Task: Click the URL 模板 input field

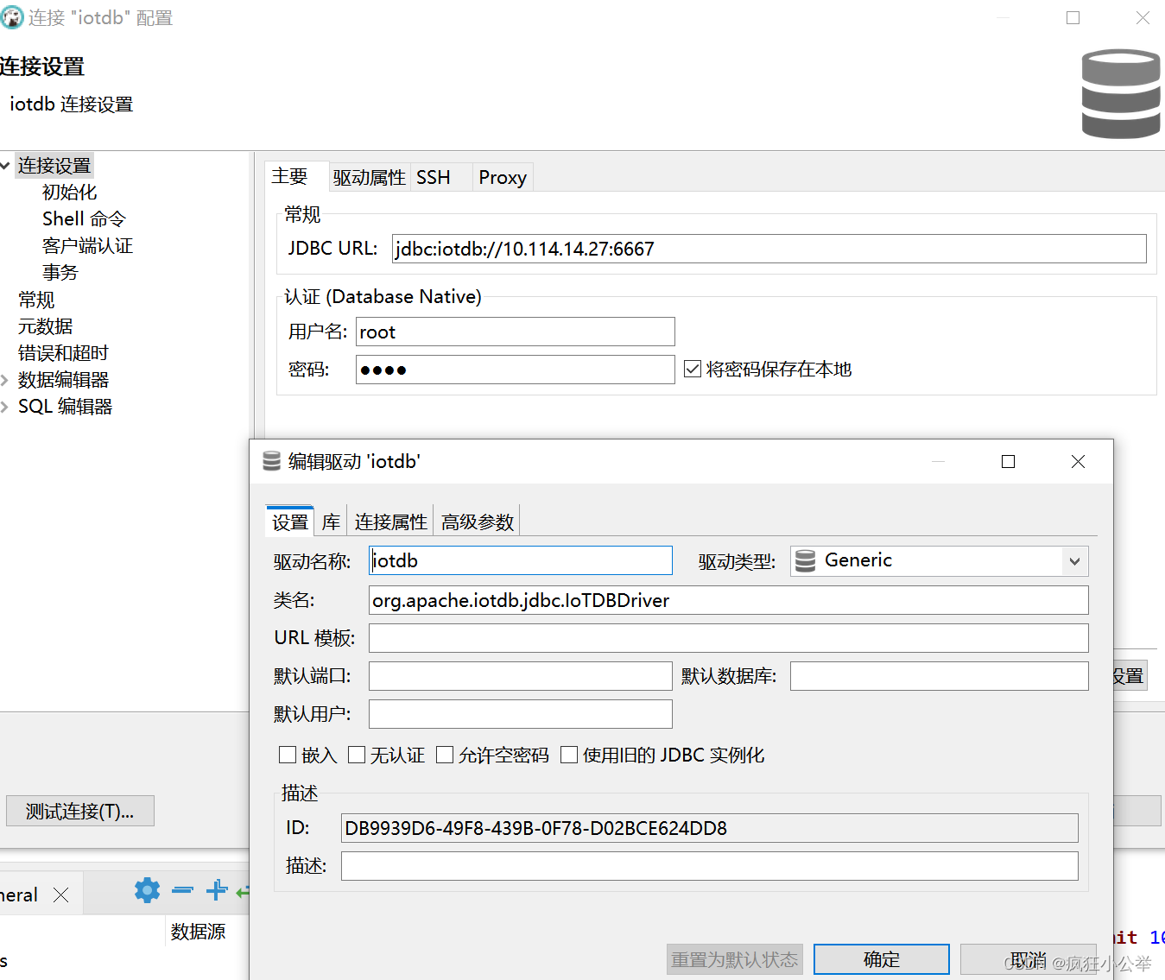Action: [728, 638]
